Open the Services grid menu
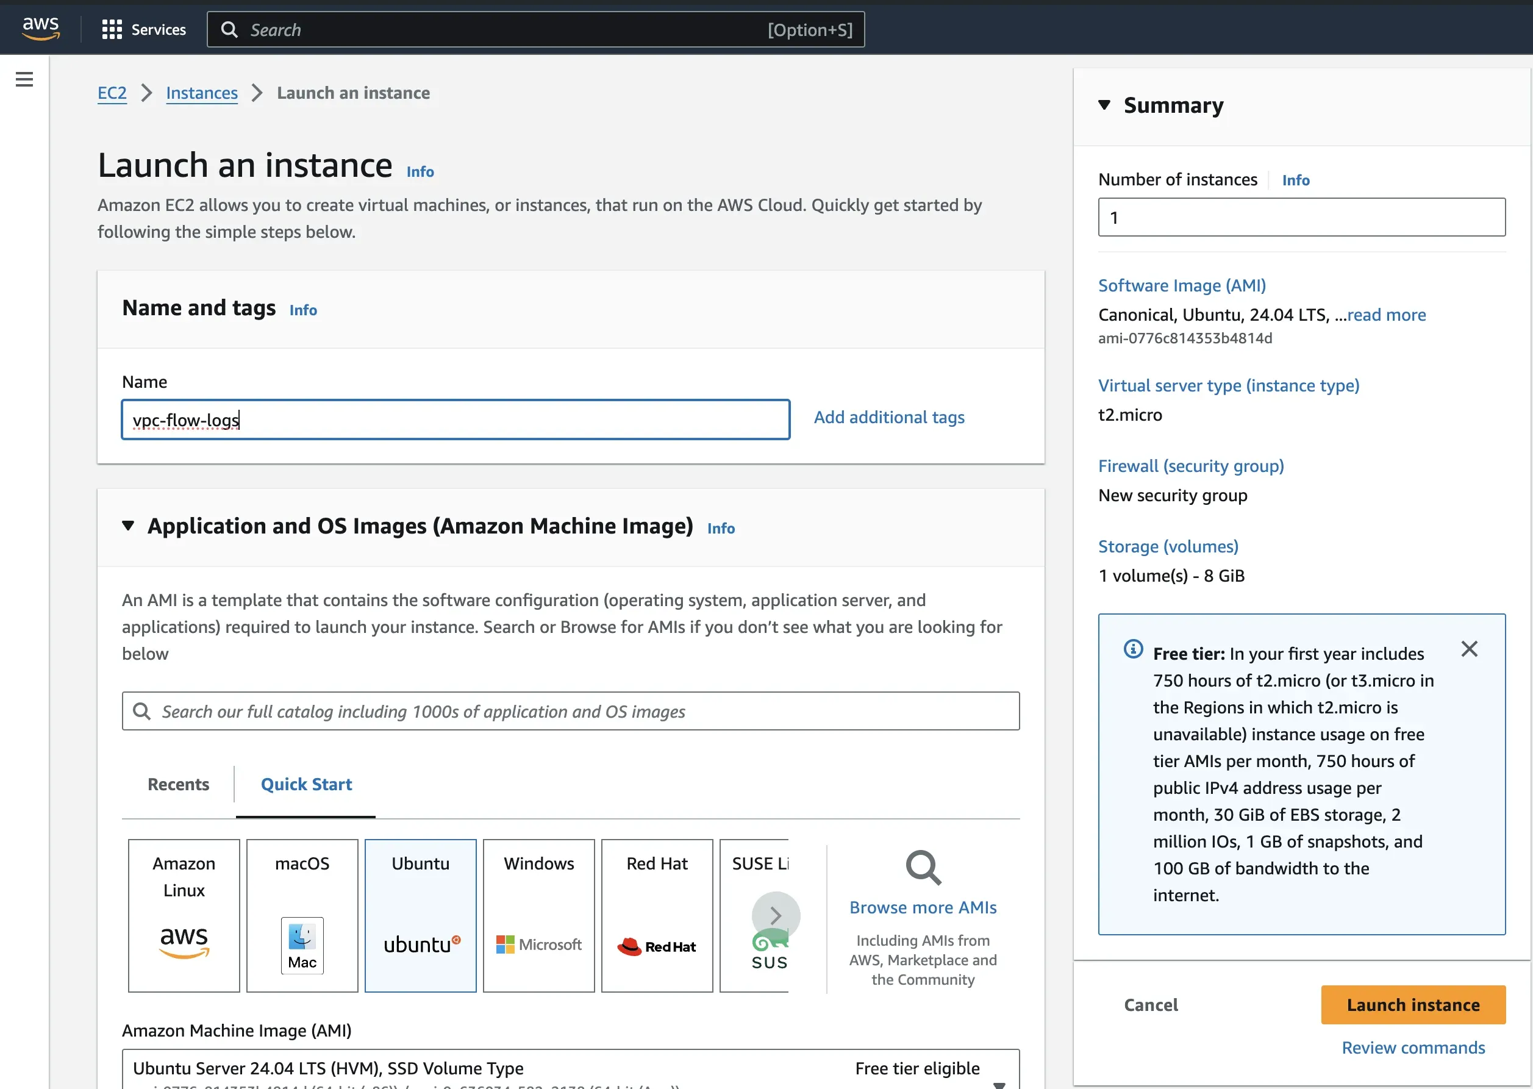Screen dimensions: 1533x1089 [143, 29]
